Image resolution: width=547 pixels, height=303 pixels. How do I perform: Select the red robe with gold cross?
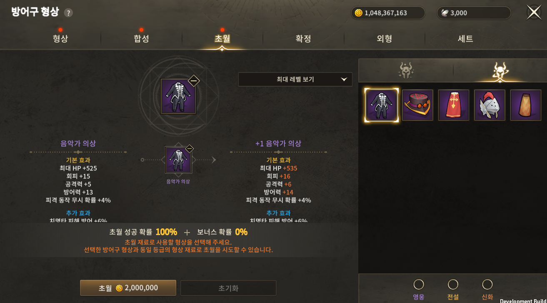[454, 105]
